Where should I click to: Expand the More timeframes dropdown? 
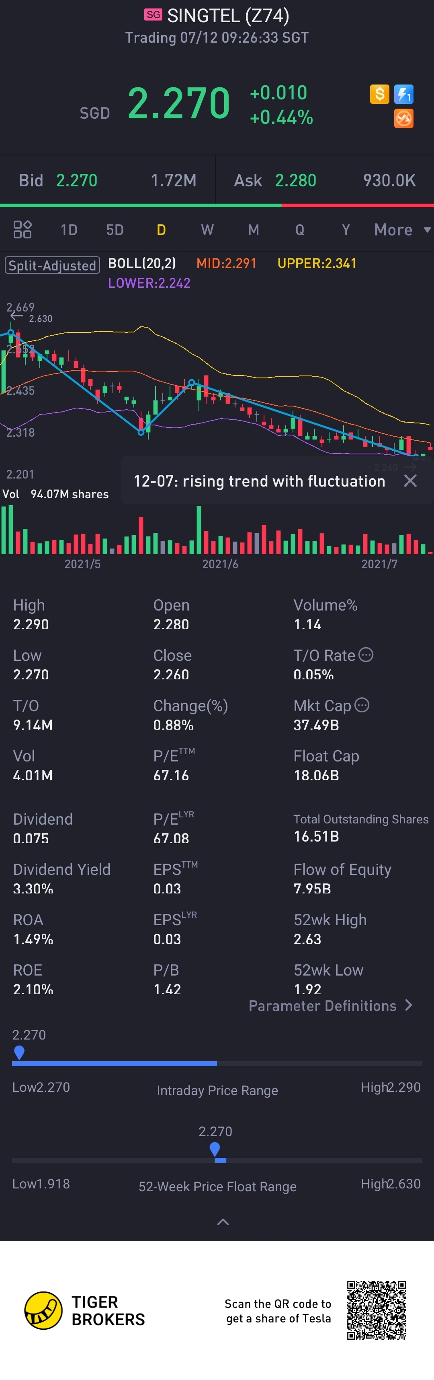coord(402,230)
